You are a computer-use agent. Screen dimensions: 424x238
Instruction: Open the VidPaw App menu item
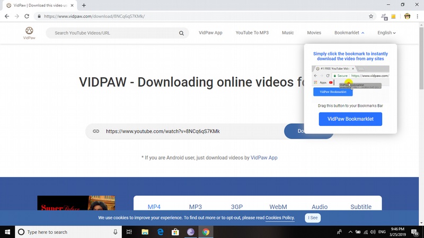click(210, 33)
